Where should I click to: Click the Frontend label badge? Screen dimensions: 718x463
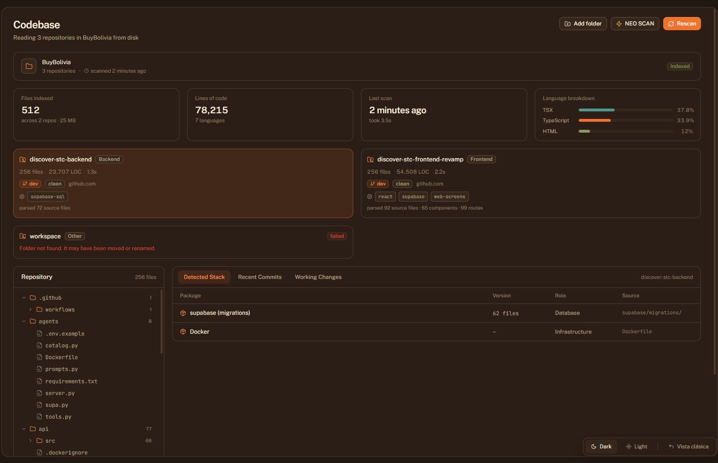click(481, 160)
